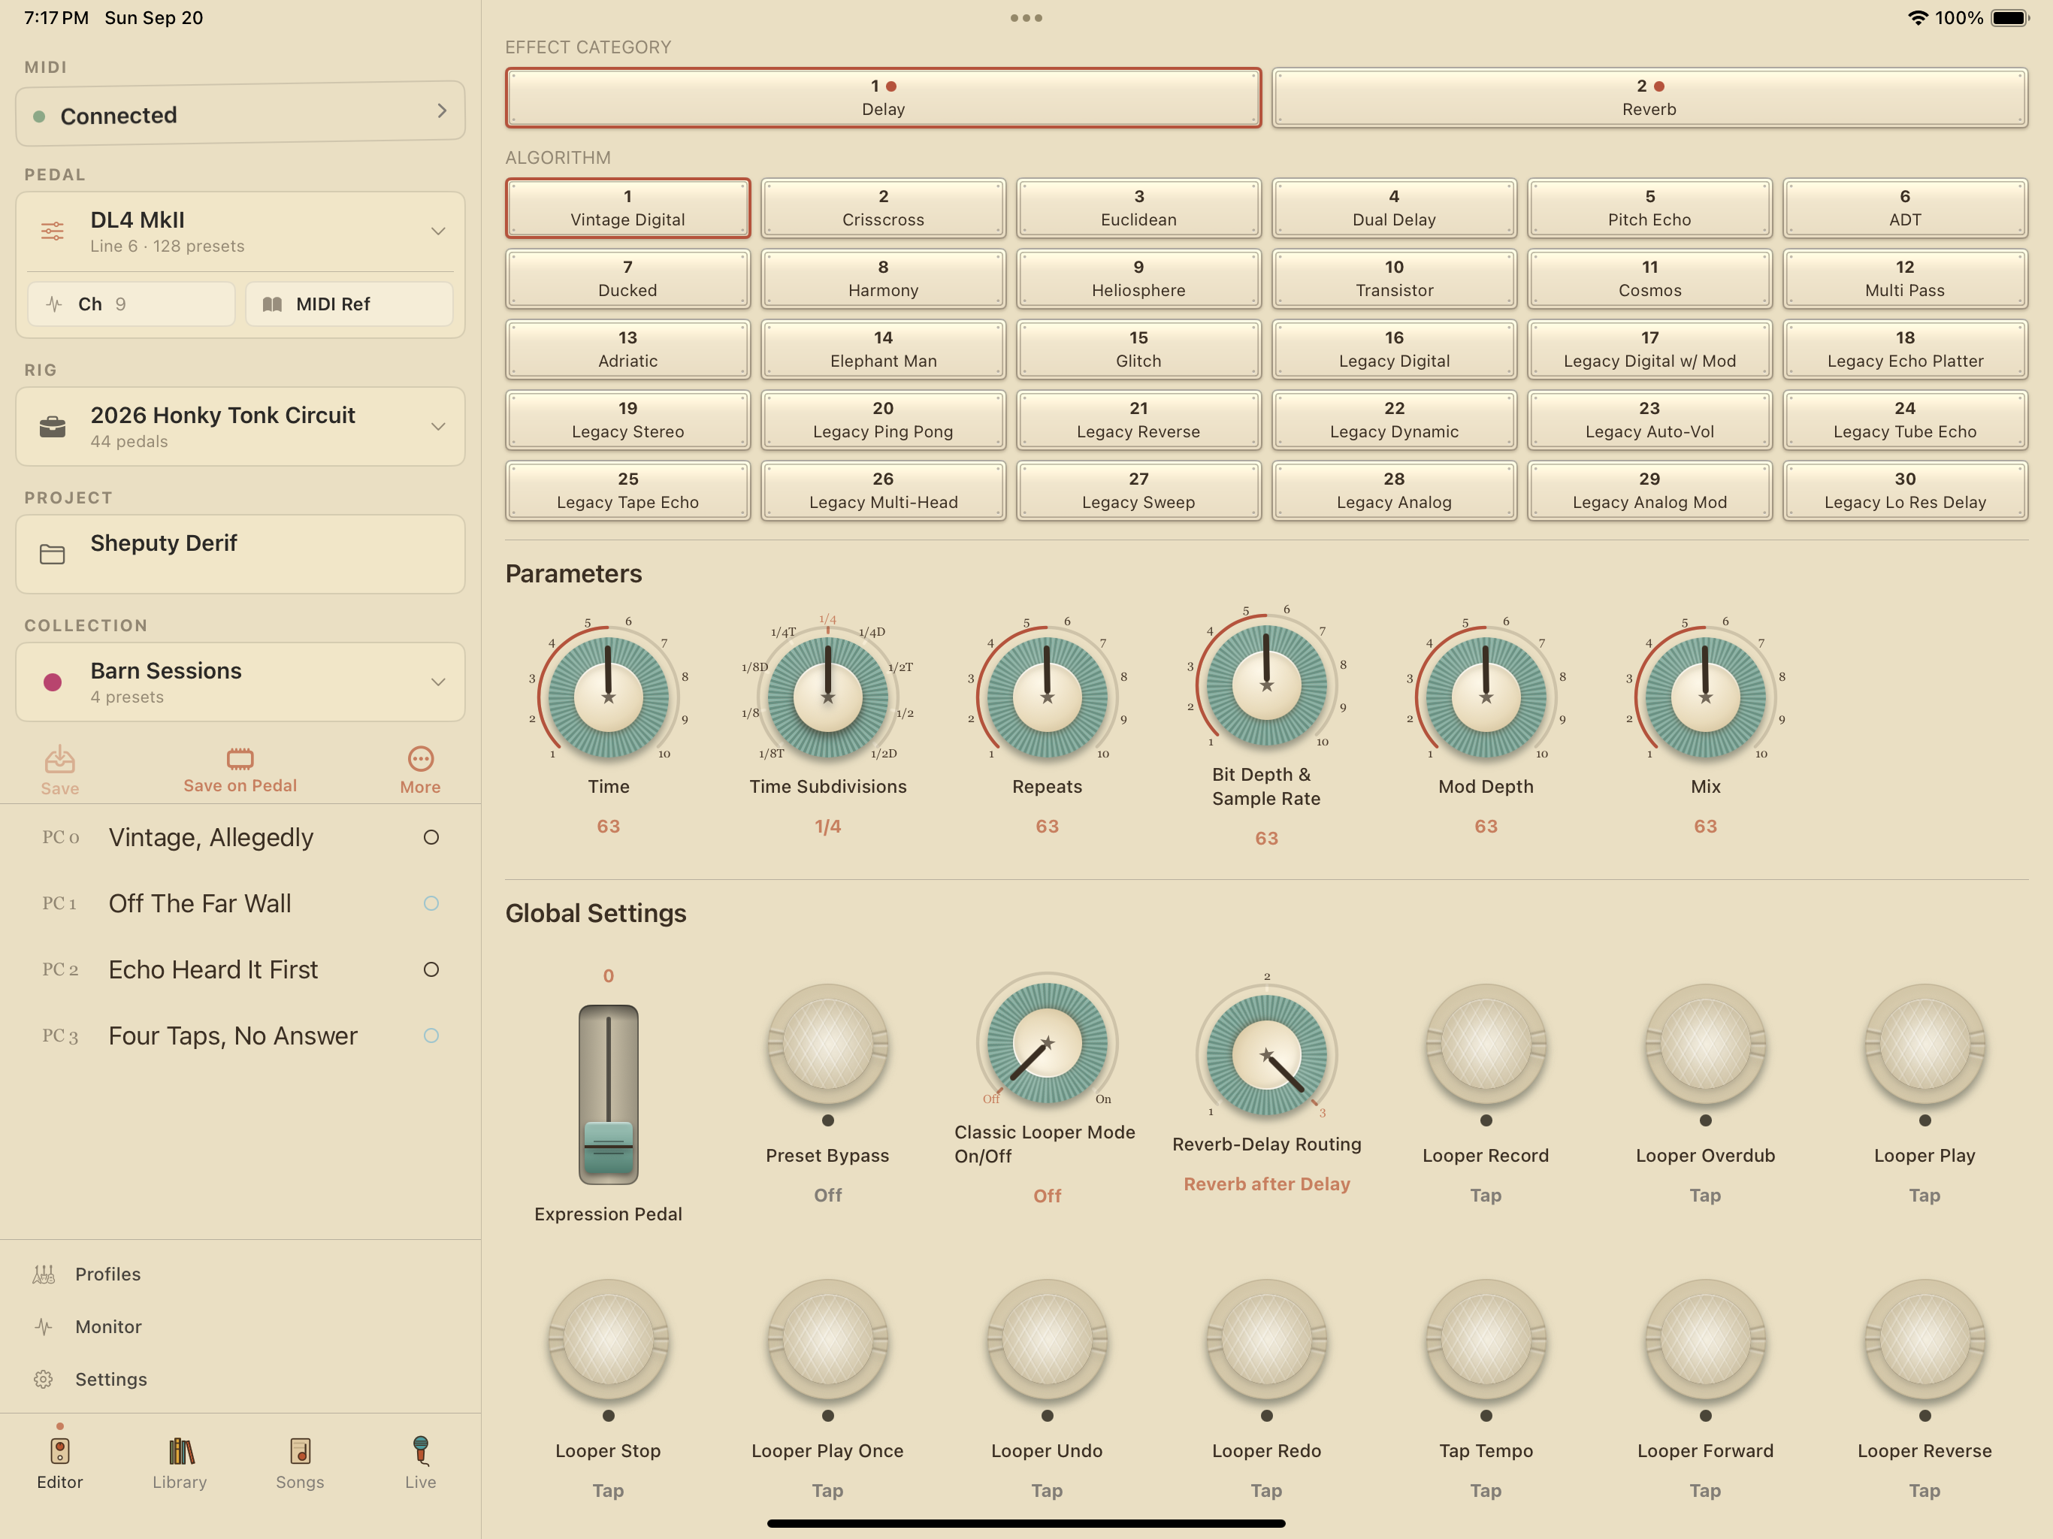Click the Expression Pedal slider
Screen dimensions: 2053x1539
[x=608, y=1094]
